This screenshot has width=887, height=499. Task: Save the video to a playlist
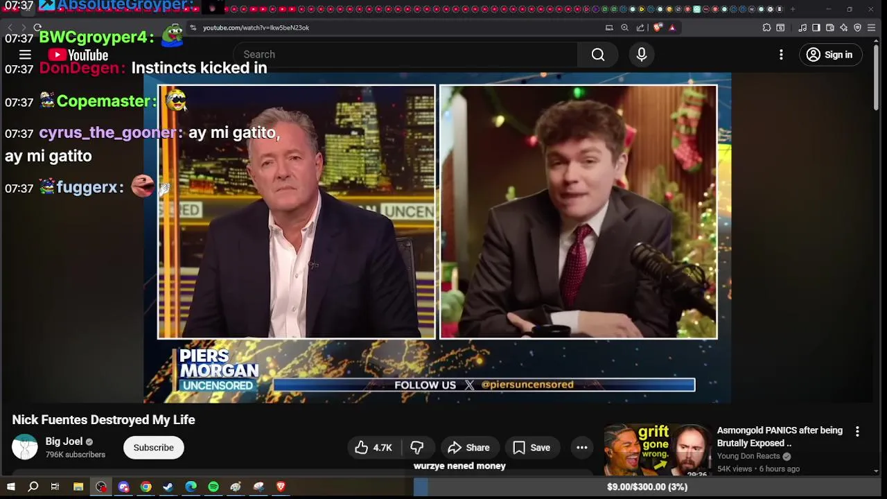(532, 448)
